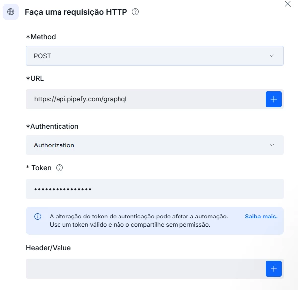Click the chevron in the Authorization selector
The width and height of the screenshot is (298, 290).
272,145
